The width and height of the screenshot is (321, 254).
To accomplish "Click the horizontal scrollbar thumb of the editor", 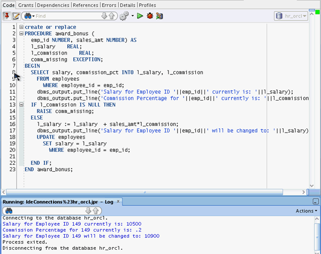I will pos(144,192).
